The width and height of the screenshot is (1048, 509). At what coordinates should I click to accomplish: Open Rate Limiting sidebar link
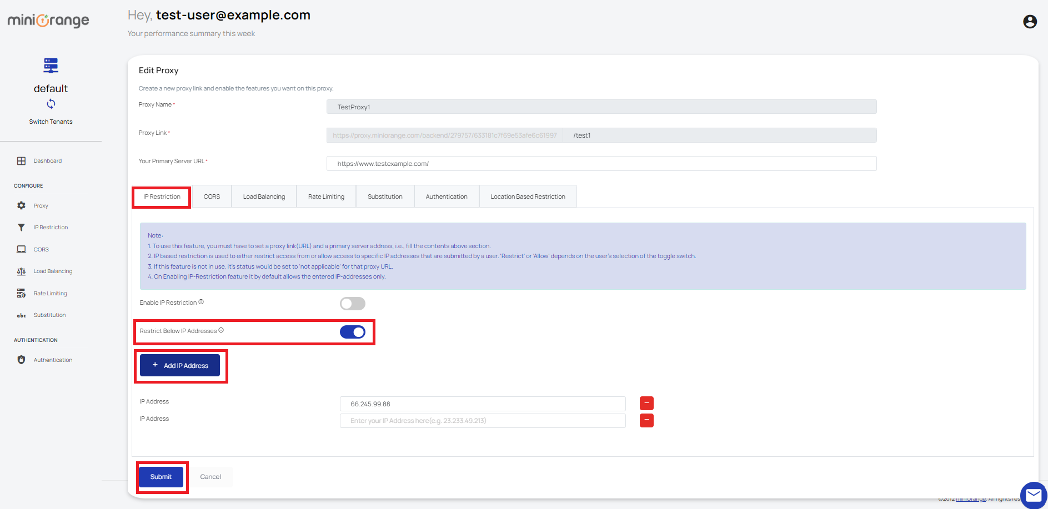[x=50, y=294]
